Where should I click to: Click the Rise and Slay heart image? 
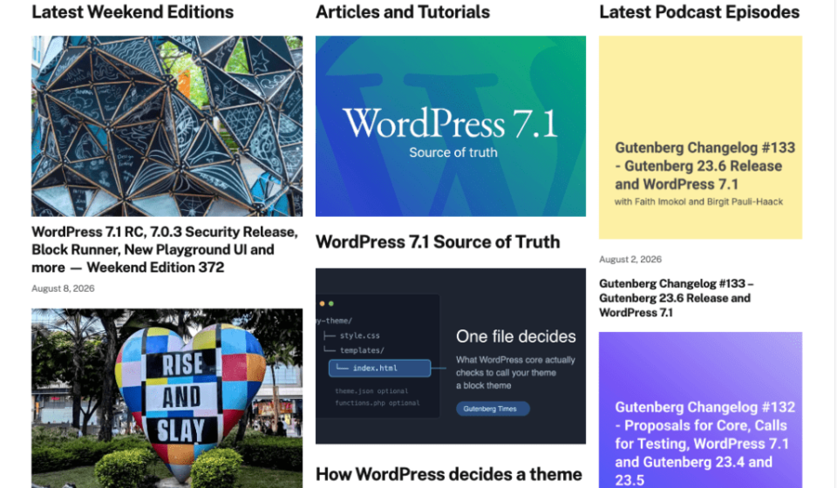coord(167,398)
